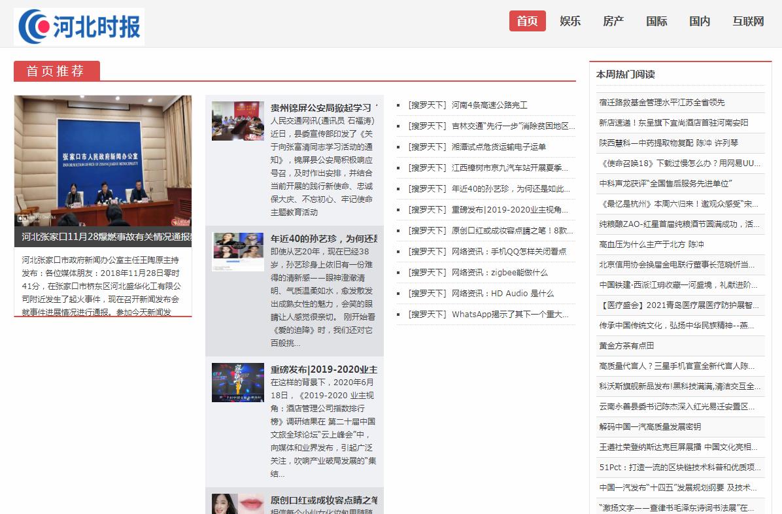Open the 互联网 menu item
Viewport: 782px width, 514px height.
tap(748, 21)
